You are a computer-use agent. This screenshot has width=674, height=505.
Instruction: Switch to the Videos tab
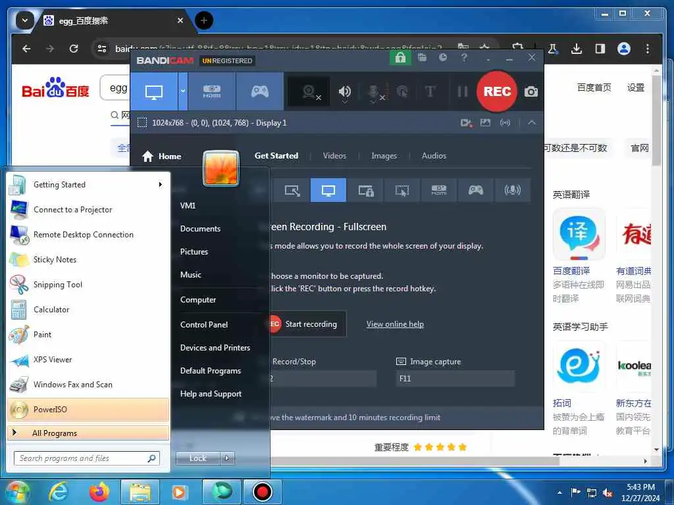tap(334, 156)
